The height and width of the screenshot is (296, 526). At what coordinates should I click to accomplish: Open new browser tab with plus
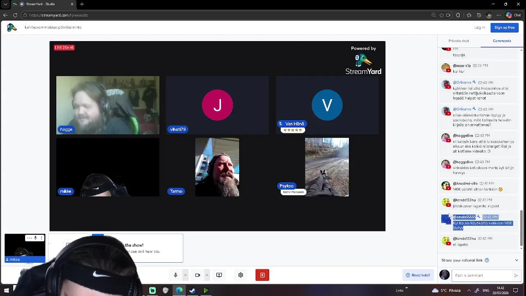coord(82,4)
